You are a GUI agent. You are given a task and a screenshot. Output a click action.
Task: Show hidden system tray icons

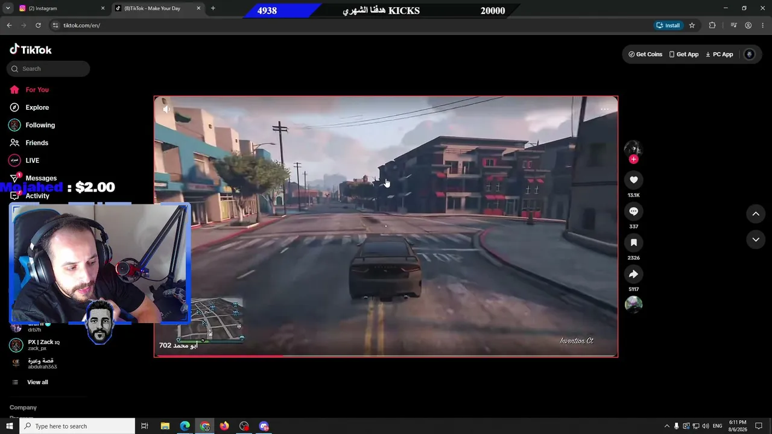point(666,426)
